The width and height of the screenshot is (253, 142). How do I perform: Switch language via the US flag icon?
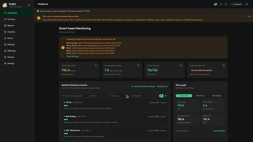215,4
